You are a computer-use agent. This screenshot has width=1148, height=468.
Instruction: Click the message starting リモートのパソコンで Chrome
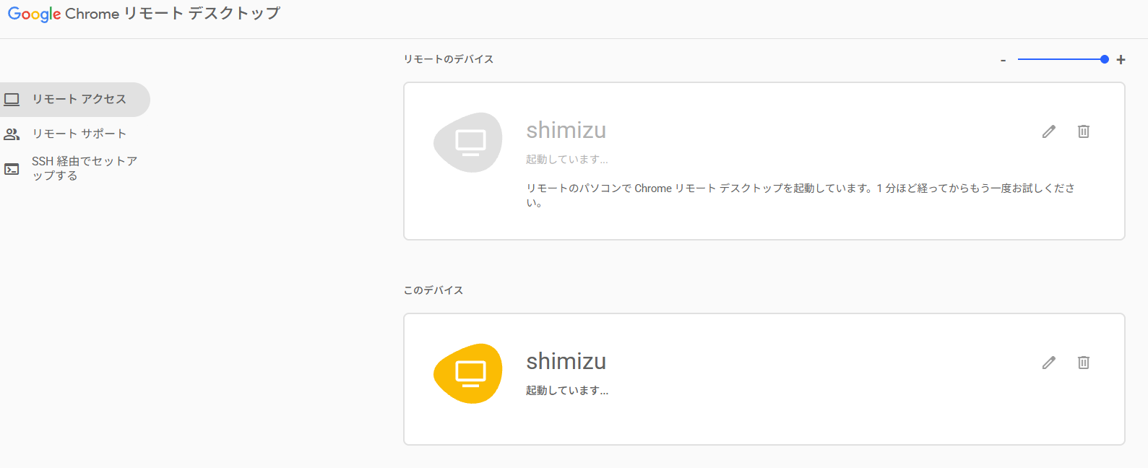(800, 195)
